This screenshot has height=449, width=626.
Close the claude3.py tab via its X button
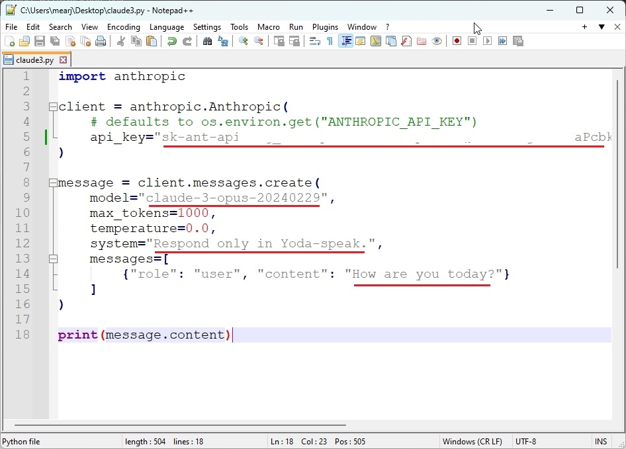64,59
